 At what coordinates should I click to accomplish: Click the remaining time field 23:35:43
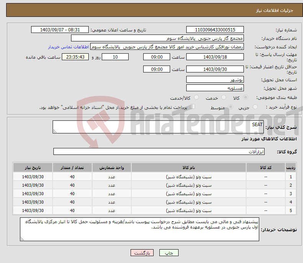(x=75, y=57)
